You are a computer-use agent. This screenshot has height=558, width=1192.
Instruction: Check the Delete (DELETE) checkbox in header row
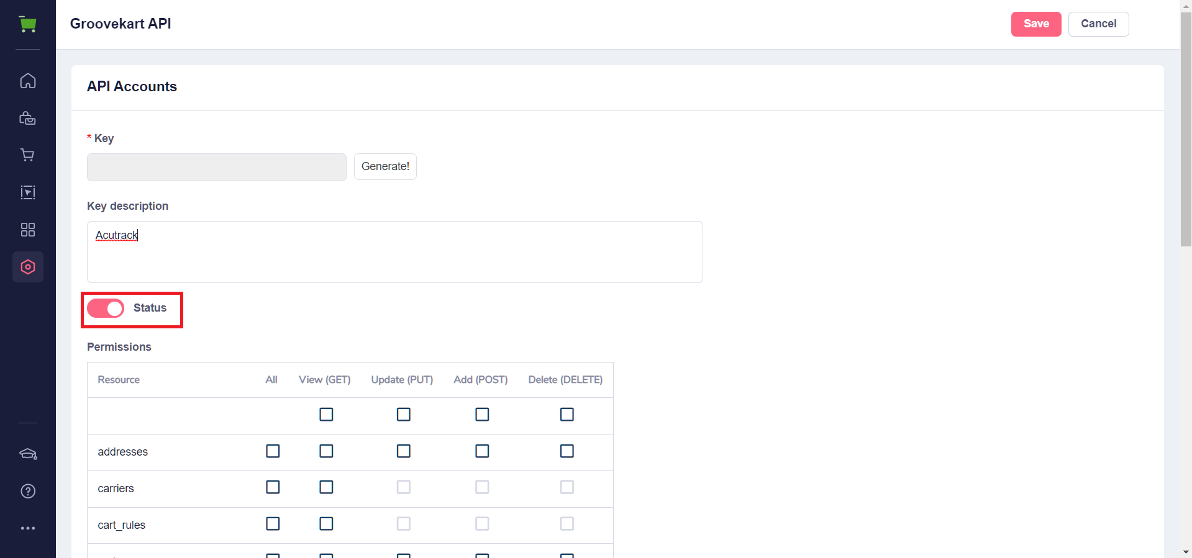point(567,414)
